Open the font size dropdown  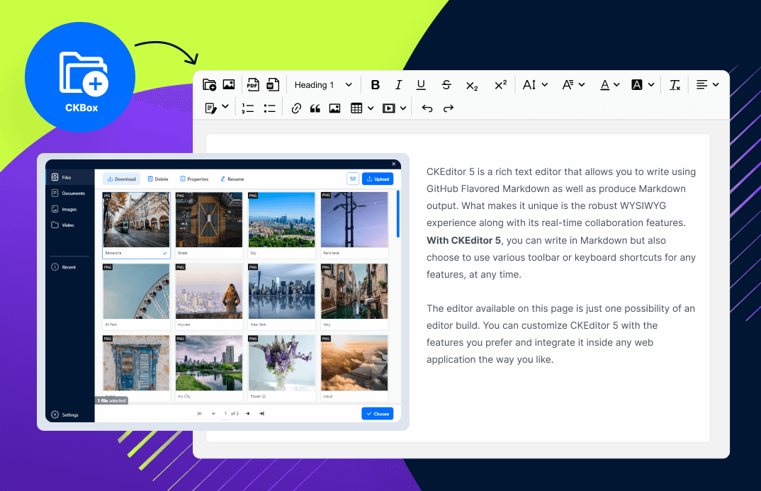coord(535,85)
